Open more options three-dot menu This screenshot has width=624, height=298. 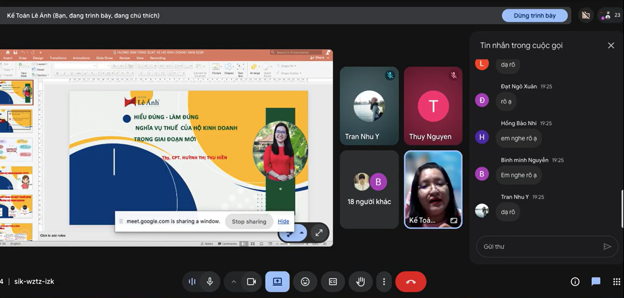[x=384, y=281]
